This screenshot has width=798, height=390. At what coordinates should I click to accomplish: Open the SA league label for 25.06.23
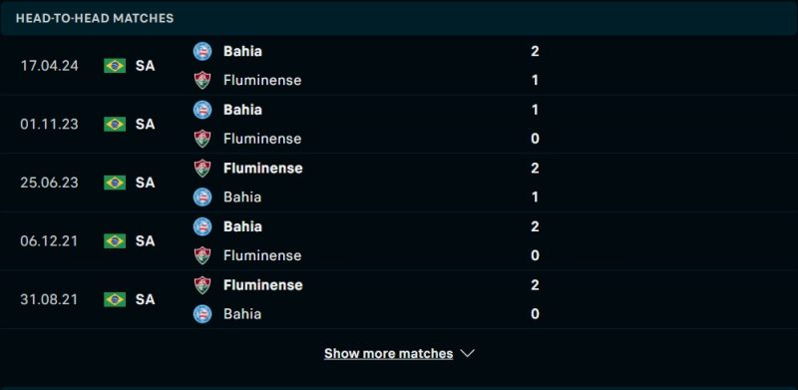click(x=145, y=183)
